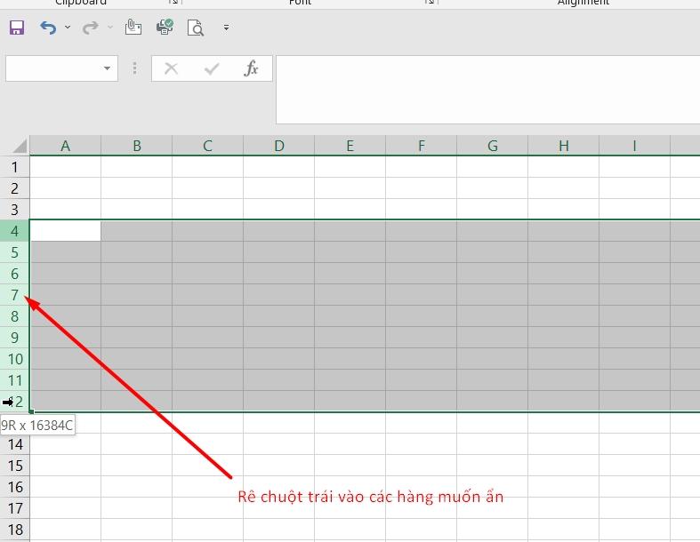Click the Select All corner triangle
This screenshot has height=542, width=700.
pos(20,146)
